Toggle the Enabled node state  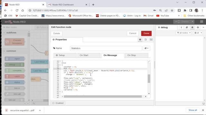click(58, 103)
